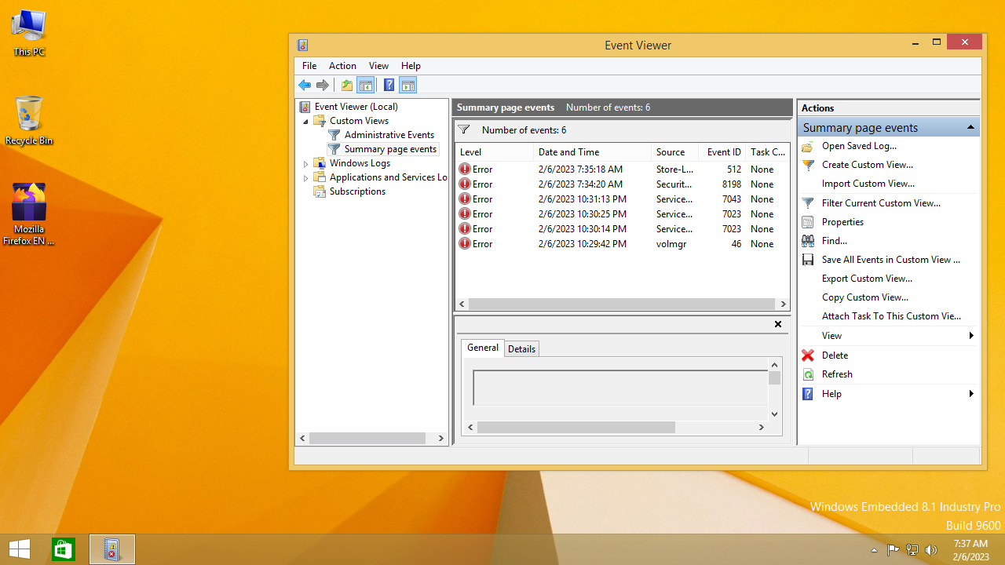The image size is (1005, 565).
Task: Toggle the Show/Hide Action Pane toolbar icon
Action: coord(407,86)
